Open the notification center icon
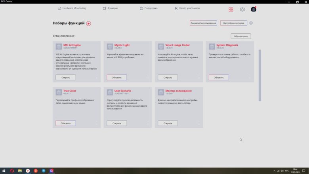The image size is (309, 174). pyautogui.click(x=304, y=171)
